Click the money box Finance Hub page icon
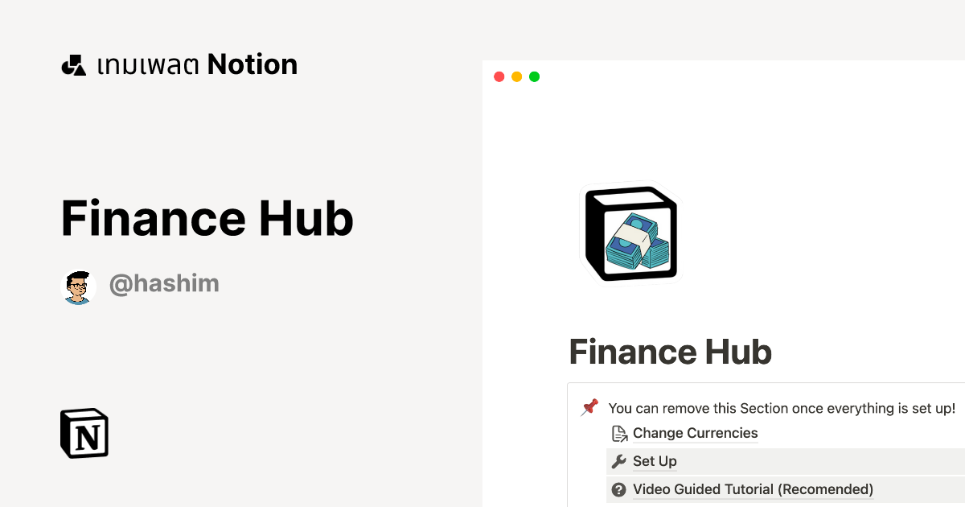This screenshot has width=965, height=507. (x=630, y=233)
